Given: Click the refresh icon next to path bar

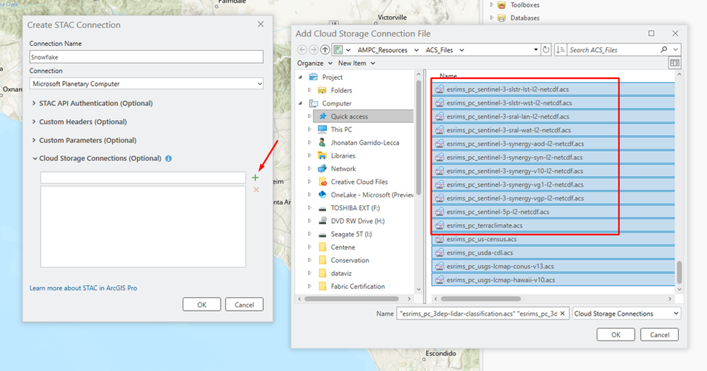Looking at the screenshot, I should click(x=546, y=50).
